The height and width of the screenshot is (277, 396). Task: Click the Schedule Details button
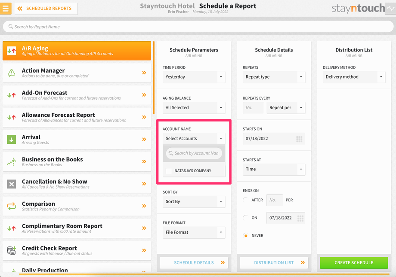click(194, 263)
